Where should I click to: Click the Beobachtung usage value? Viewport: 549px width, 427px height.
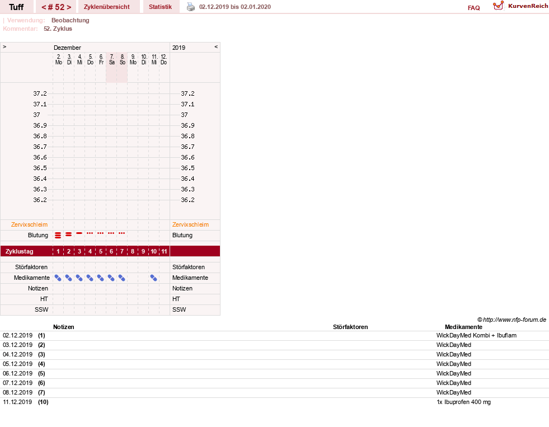pyautogui.click(x=71, y=20)
